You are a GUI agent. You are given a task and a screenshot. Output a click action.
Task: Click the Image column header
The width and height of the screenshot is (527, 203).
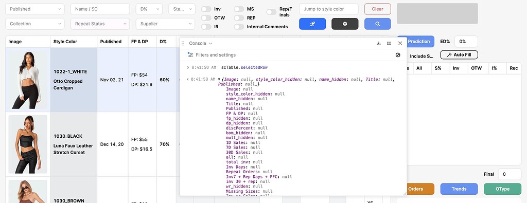point(28,42)
